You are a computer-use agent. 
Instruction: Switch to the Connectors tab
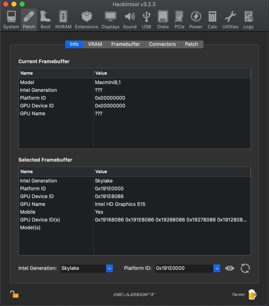click(163, 44)
